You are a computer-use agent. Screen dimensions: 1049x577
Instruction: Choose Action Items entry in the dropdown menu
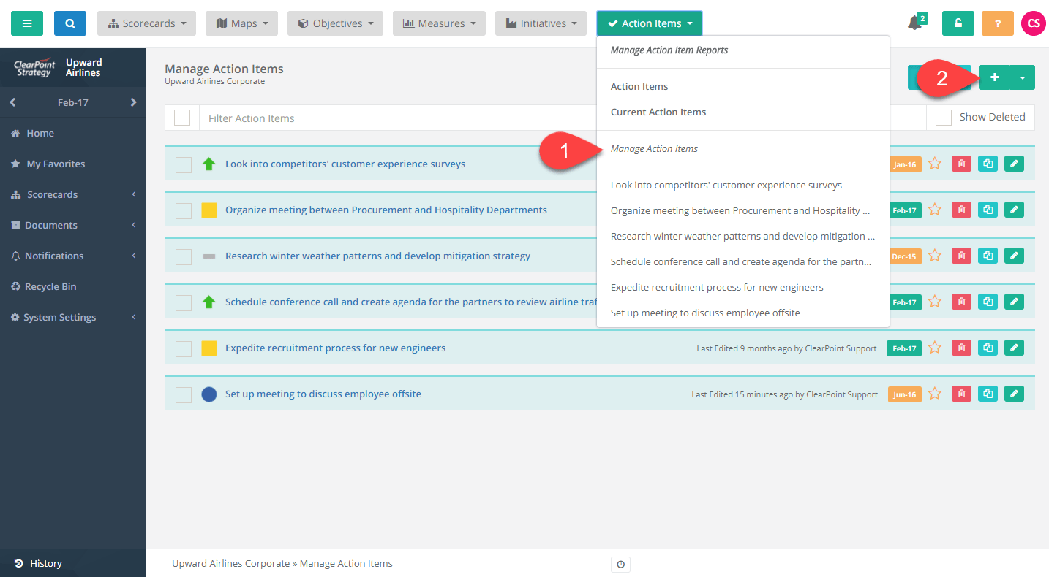(x=639, y=86)
